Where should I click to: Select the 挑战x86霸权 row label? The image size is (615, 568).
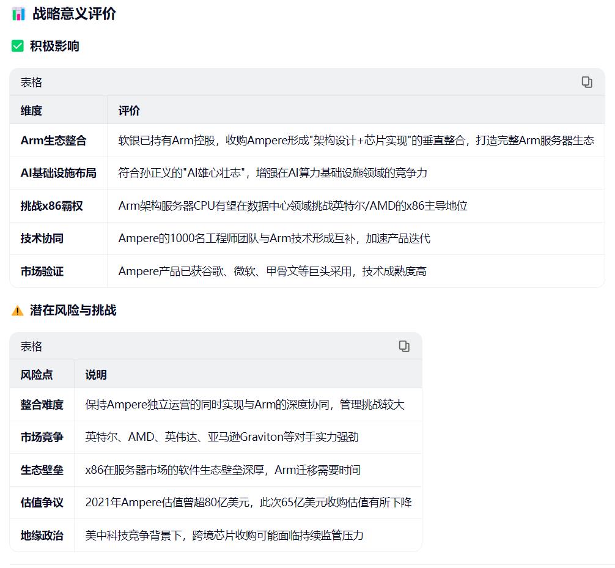point(52,206)
